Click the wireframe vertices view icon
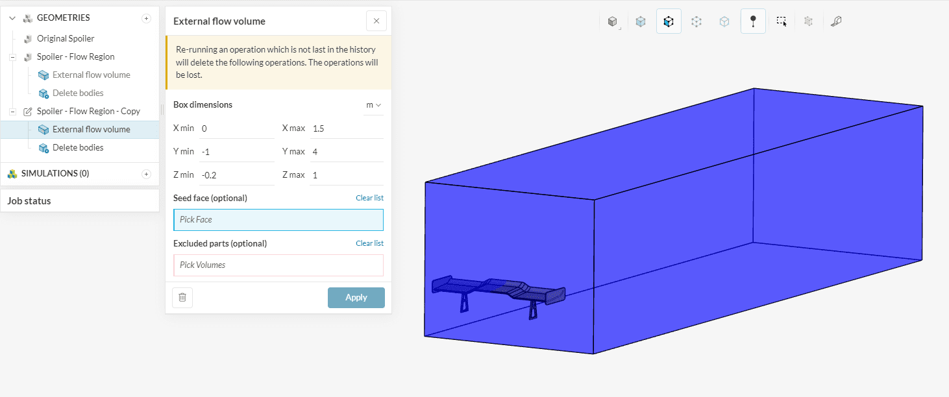949x397 pixels. point(696,21)
